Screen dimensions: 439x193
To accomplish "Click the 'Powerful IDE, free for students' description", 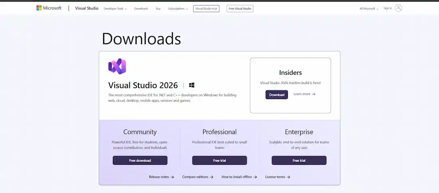I will [140, 145].
